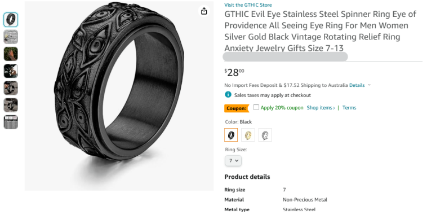Open the coupon Terms link

[349, 107]
